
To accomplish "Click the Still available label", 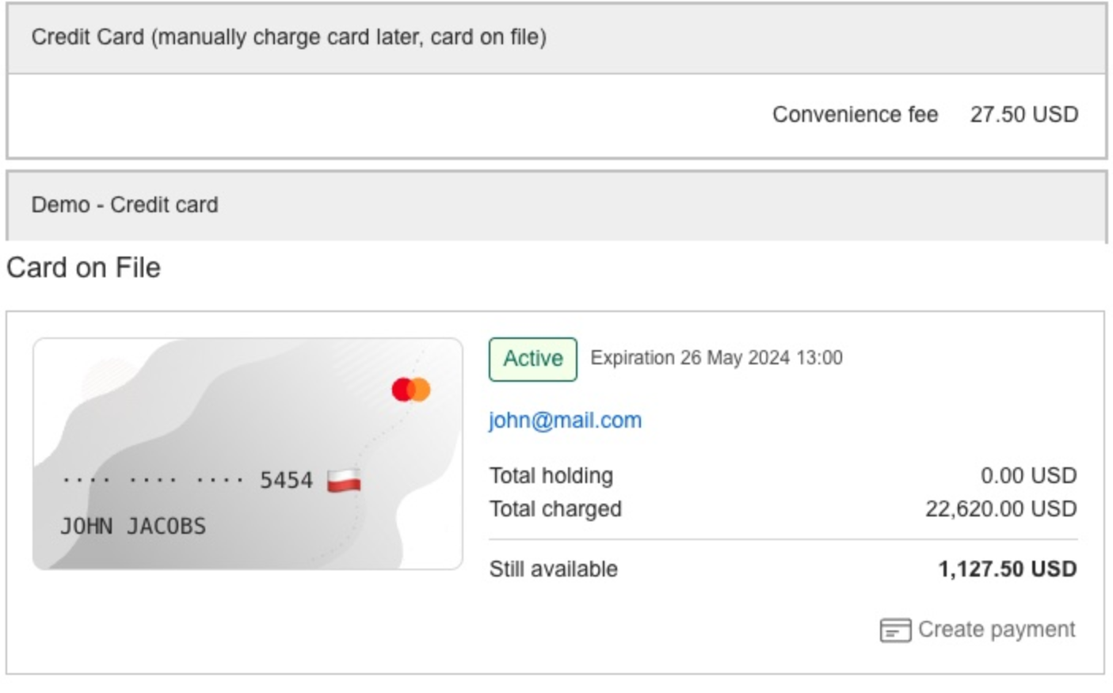I will (x=553, y=569).
